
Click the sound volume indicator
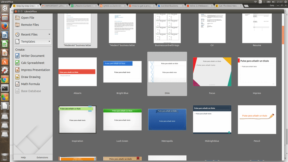(x=273, y=1)
